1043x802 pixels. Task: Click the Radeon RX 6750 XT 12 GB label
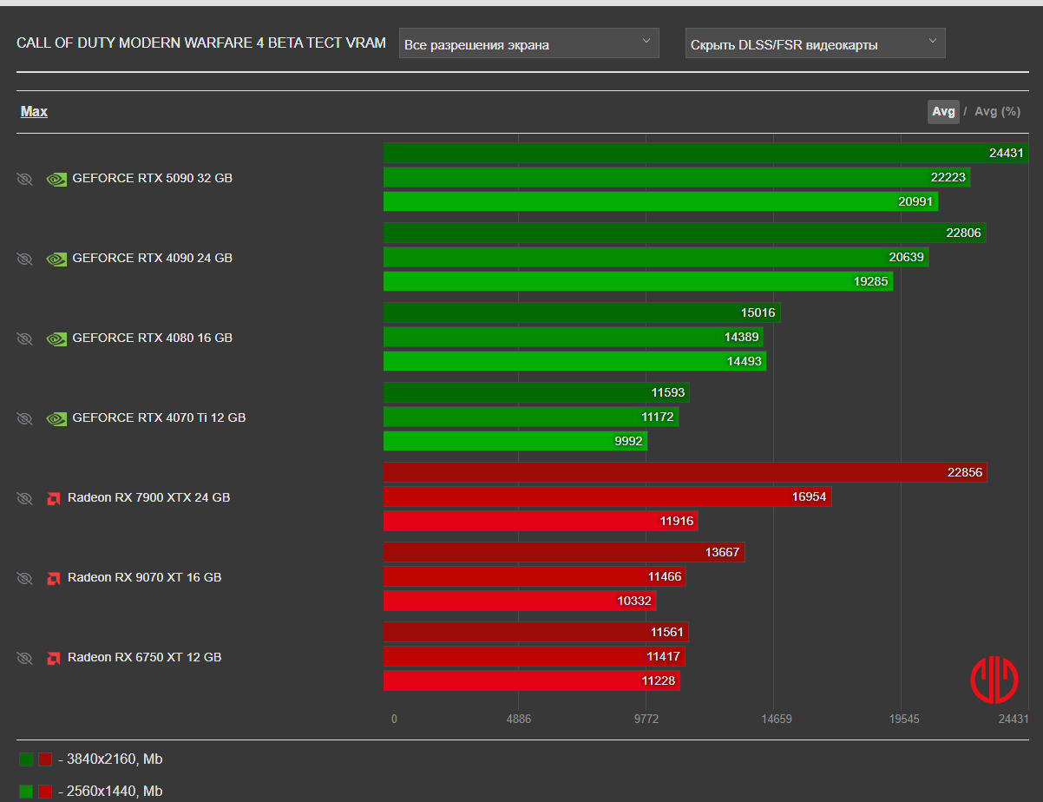(145, 657)
